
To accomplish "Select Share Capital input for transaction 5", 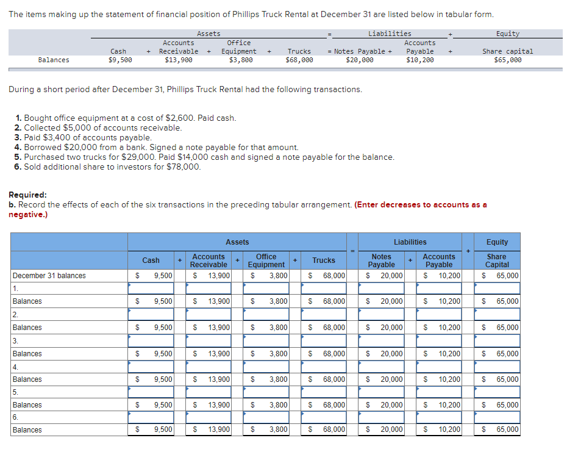I will pos(497,392).
